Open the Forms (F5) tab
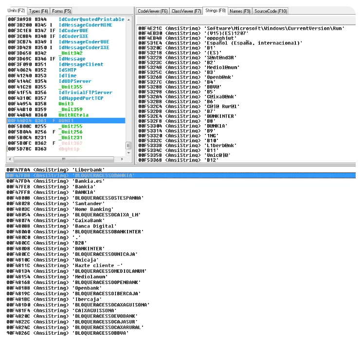 61,11
